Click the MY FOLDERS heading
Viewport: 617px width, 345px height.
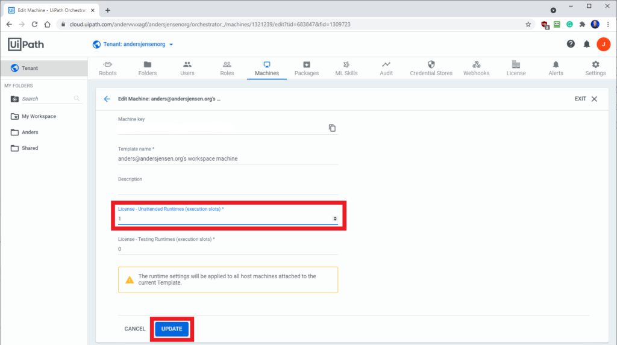coord(19,85)
